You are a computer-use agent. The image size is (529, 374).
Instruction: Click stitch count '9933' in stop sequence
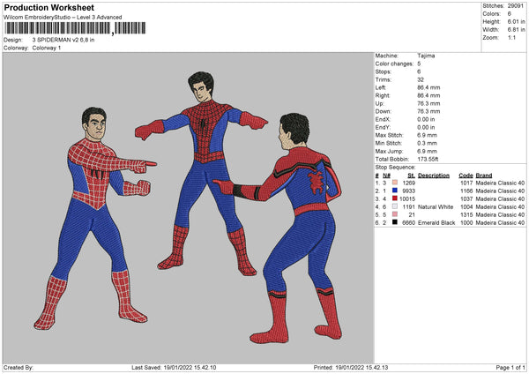click(408, 191)
